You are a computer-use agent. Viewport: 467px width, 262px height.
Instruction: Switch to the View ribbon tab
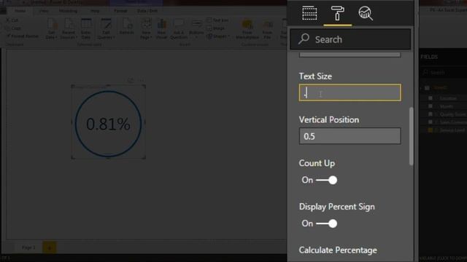click(44, 11)
